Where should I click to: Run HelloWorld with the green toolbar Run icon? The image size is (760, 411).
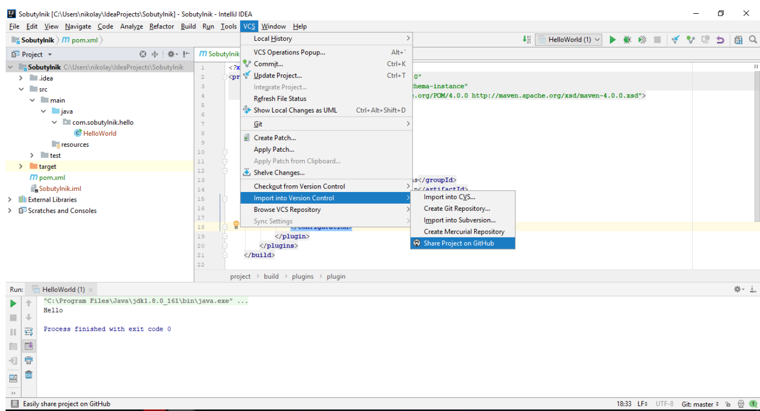pos(613,40)
